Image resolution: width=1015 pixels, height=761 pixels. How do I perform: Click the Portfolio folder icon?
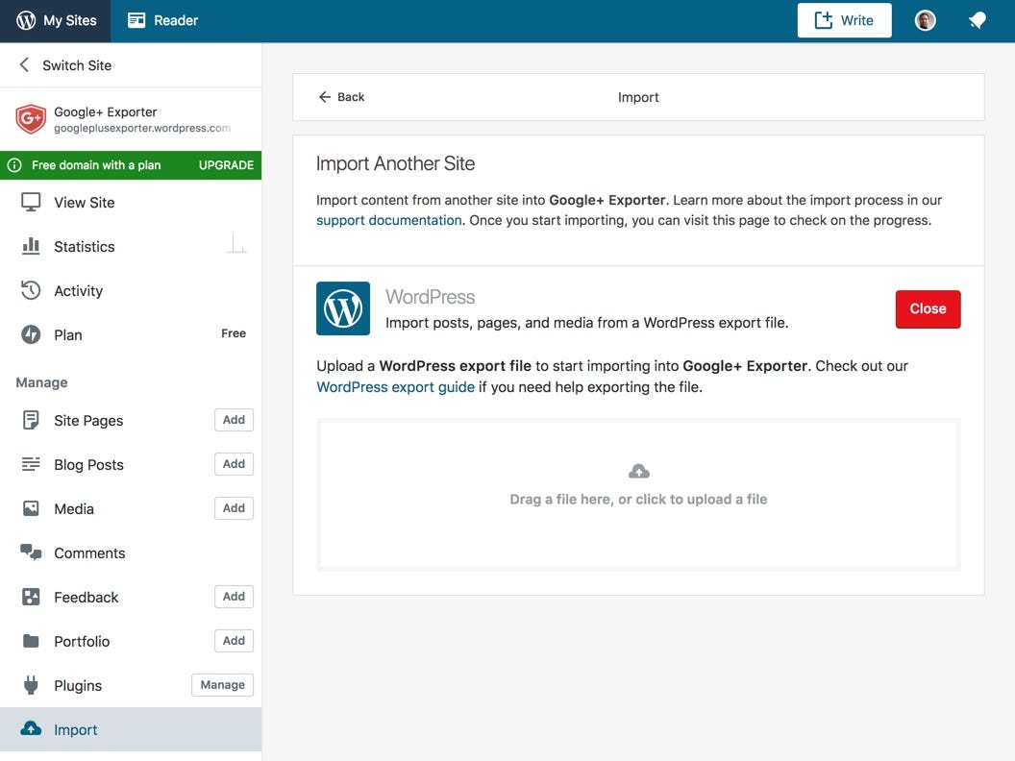click(x=31, y=641)
